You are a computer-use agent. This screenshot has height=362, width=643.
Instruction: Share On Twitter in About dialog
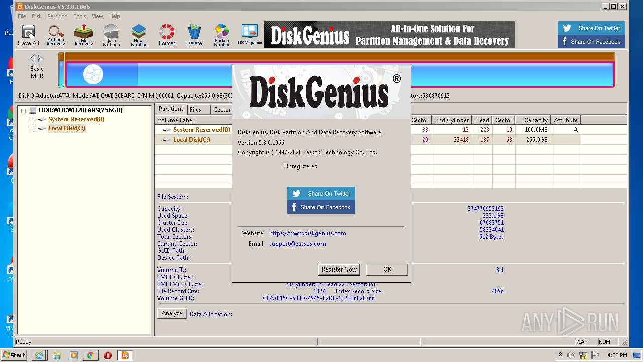point(321,194)
